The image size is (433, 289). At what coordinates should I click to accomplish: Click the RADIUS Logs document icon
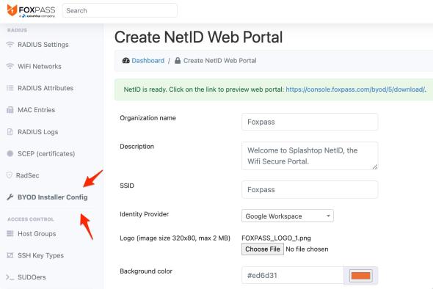[10, 132]
